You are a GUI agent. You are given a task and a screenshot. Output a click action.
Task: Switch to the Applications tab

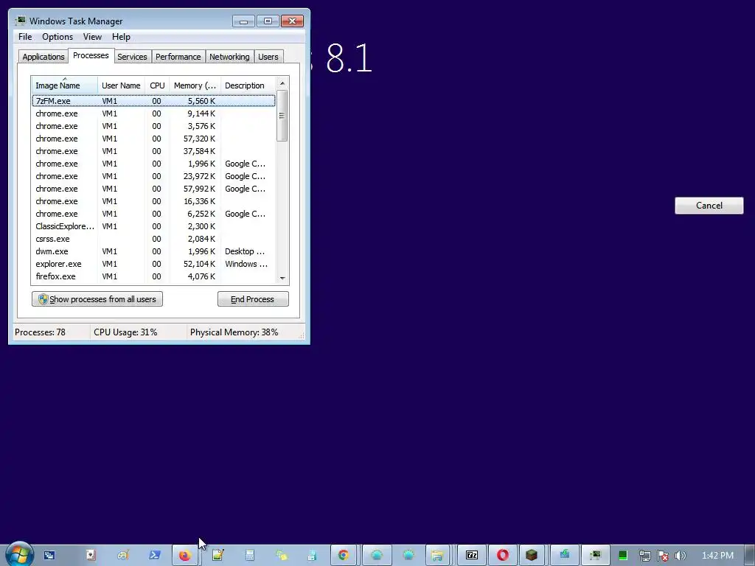coord(44,57)
